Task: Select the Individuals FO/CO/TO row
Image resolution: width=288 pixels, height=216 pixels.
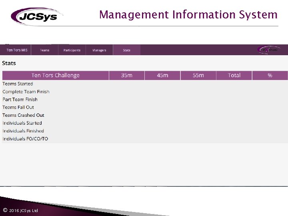Action: click(145, 139)
